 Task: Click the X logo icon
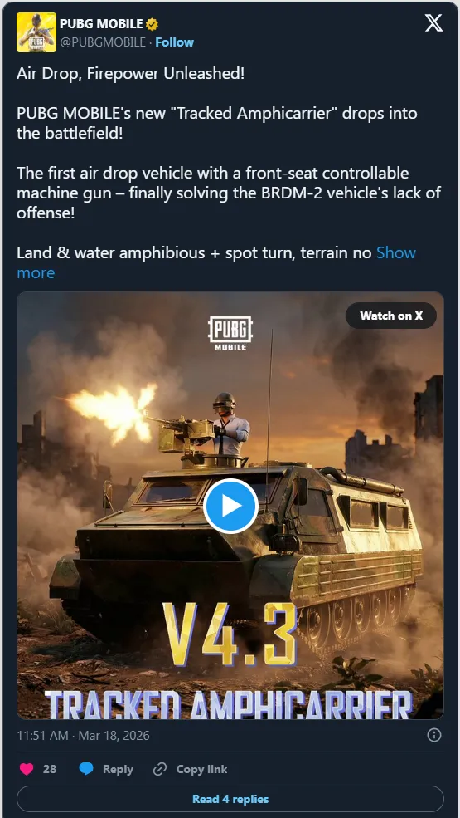point(433,23)
